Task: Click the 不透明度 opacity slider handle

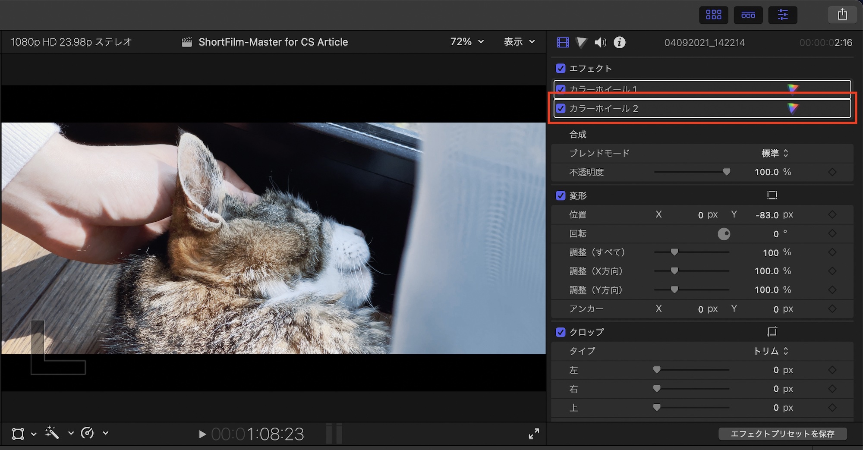Action: coord(727,172)
